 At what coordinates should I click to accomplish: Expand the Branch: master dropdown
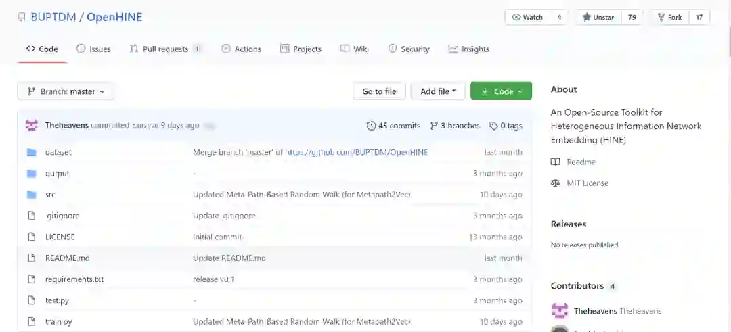click(66, 91)
